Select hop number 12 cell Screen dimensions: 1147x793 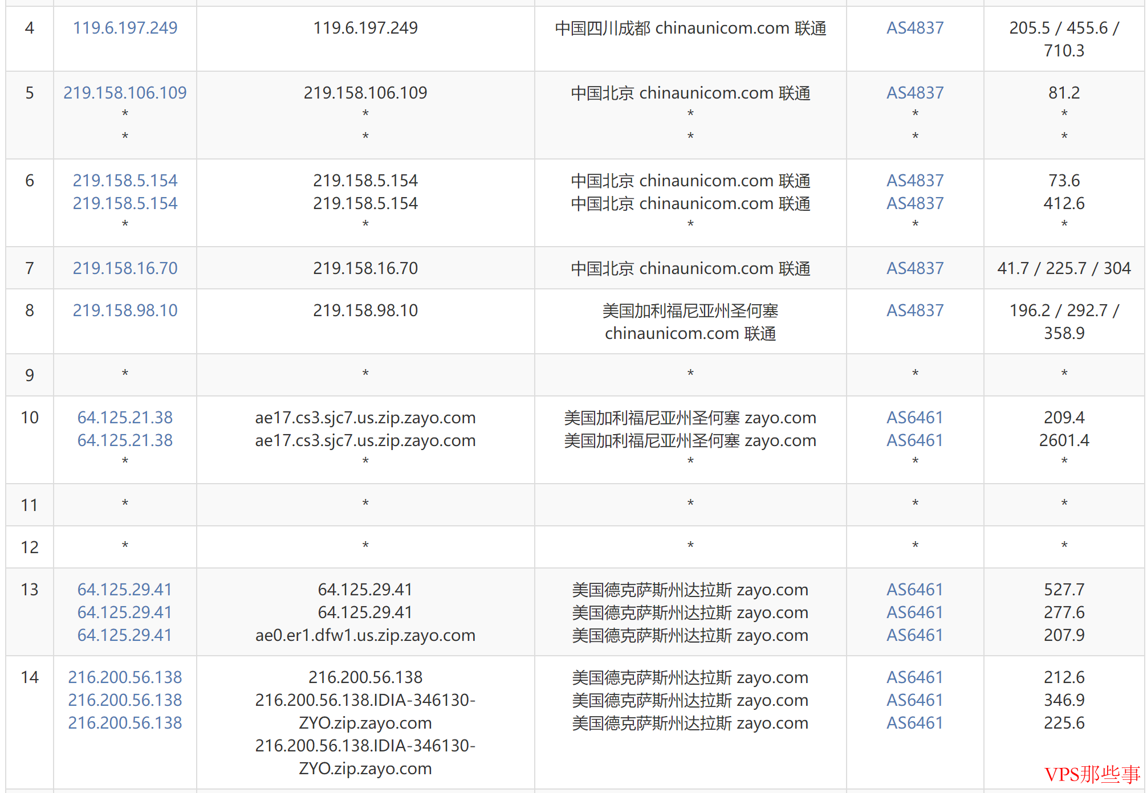(x=30, y=547)
